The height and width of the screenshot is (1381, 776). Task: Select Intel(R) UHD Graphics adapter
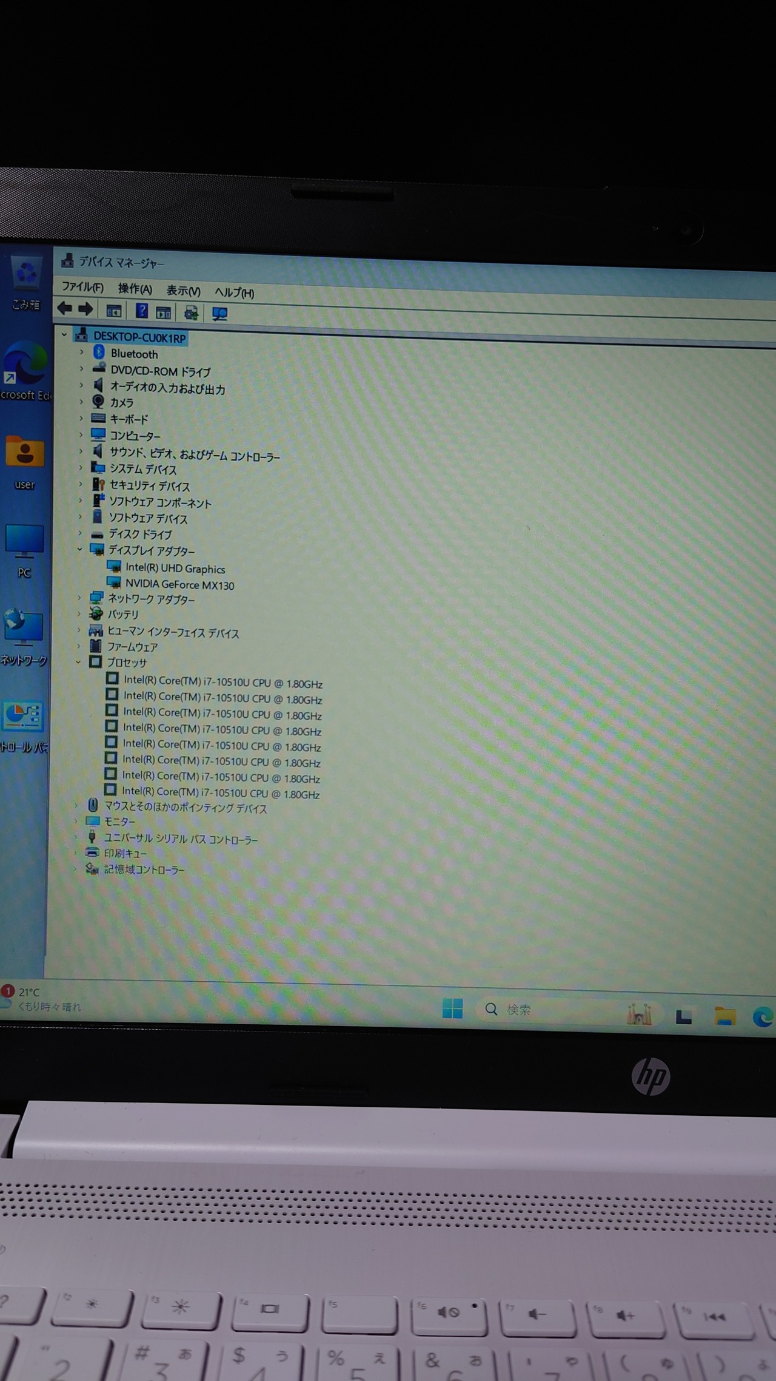click(175, 569)
